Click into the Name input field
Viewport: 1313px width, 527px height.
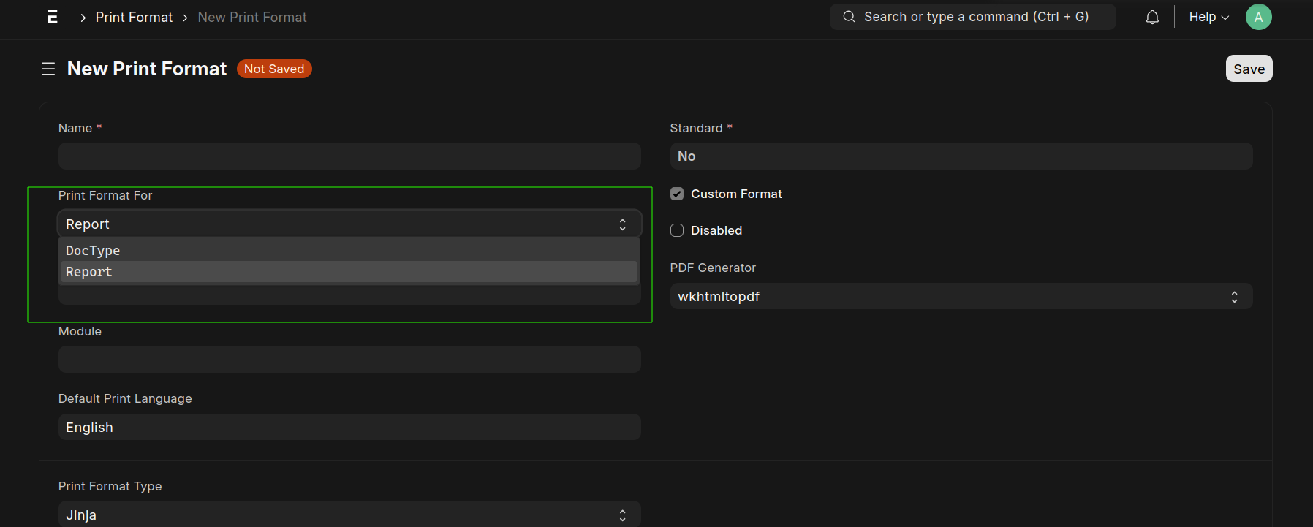pyautogui.click(x=349, y=156)
